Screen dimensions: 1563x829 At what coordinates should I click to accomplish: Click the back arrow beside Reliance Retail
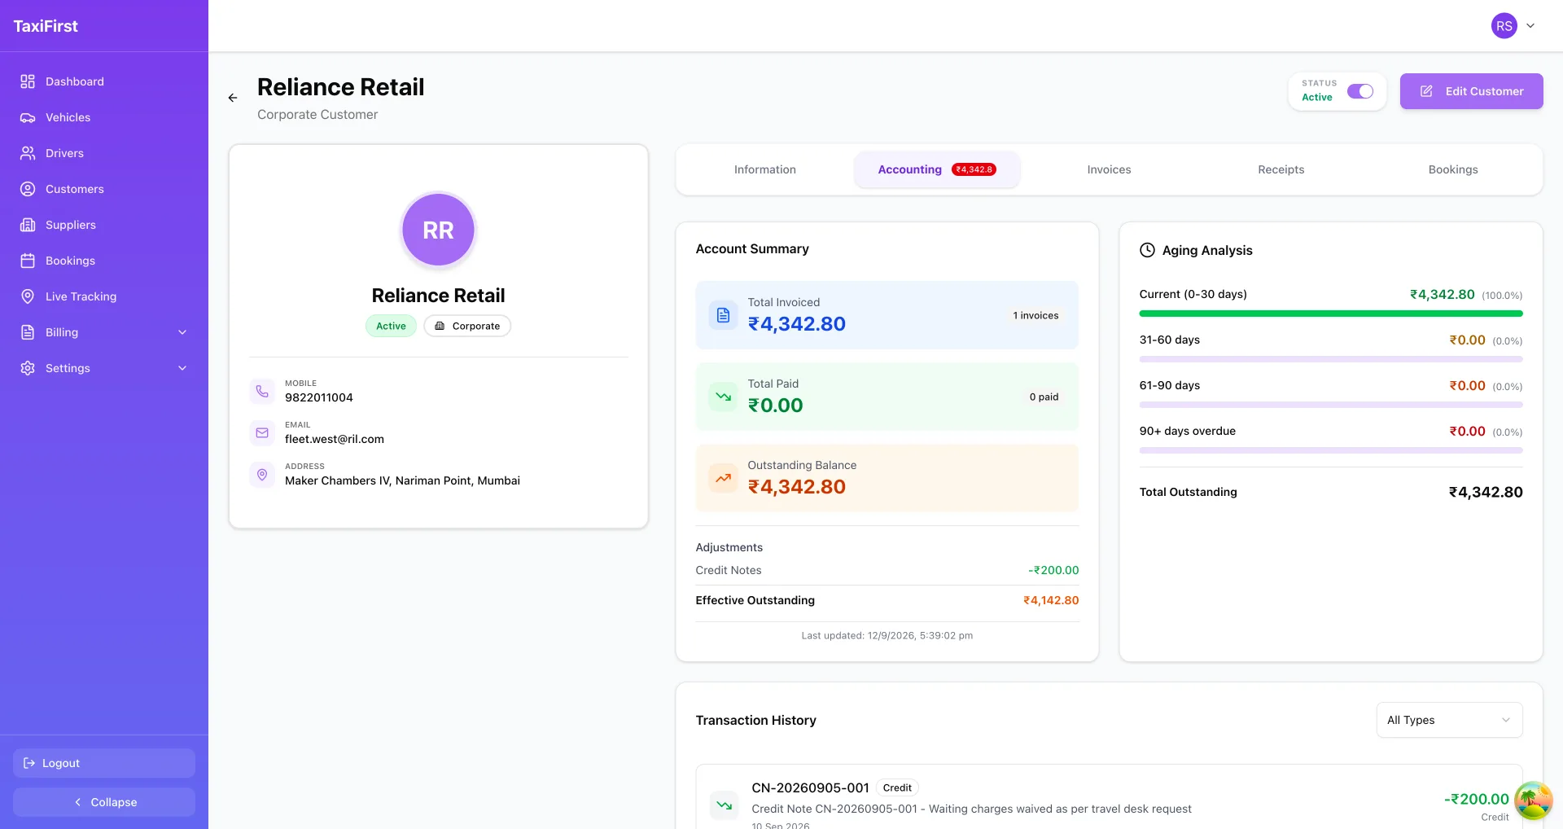coord(233,98)
